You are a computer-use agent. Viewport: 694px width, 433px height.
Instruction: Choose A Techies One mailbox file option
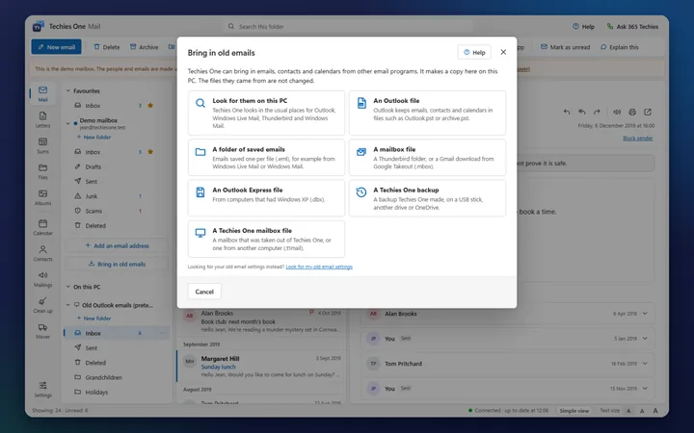pos(266,239)
